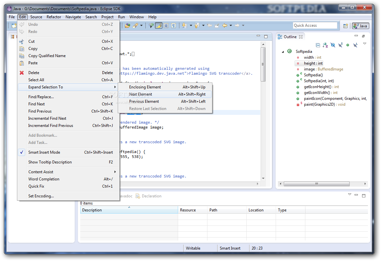Sort by Type column header
Viewport: 381px width, 261px height.
tap(291, 210)
